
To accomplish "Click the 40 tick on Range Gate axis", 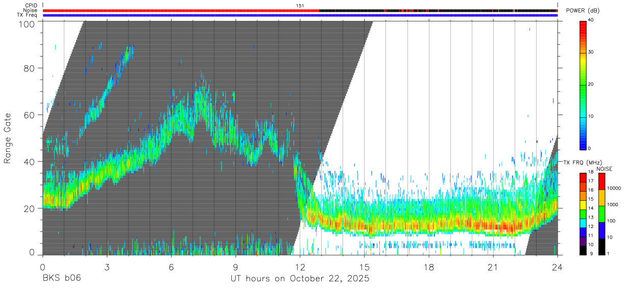I will tap(30, 162).
